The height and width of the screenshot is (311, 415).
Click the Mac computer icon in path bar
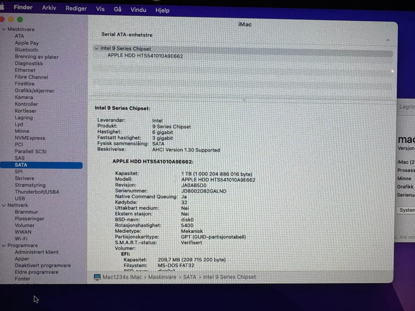click(97, 277)
